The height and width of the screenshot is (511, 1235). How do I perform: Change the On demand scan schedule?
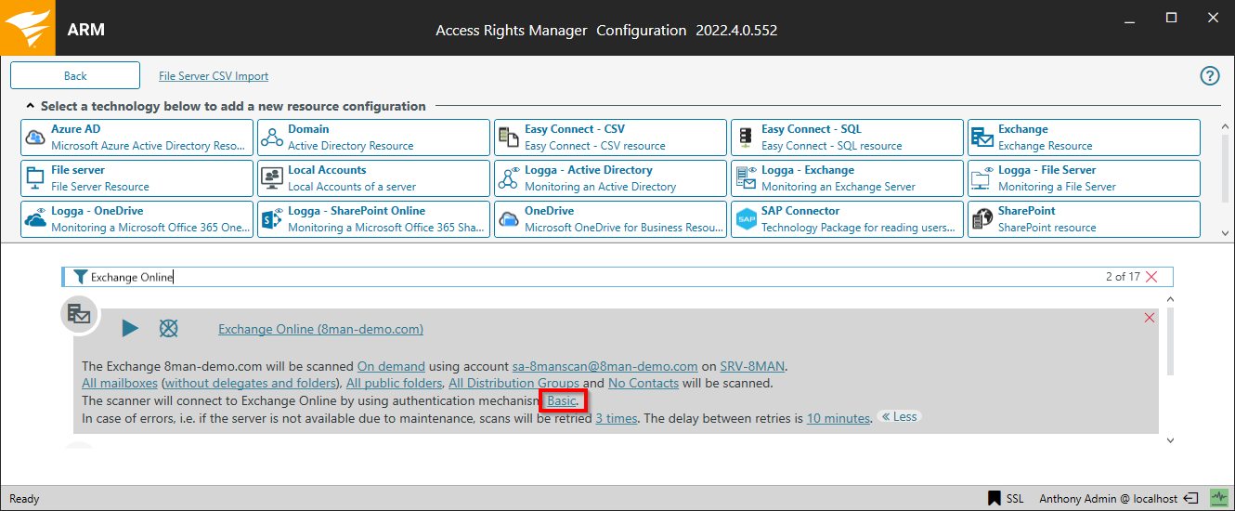click(x=391, y=366)
